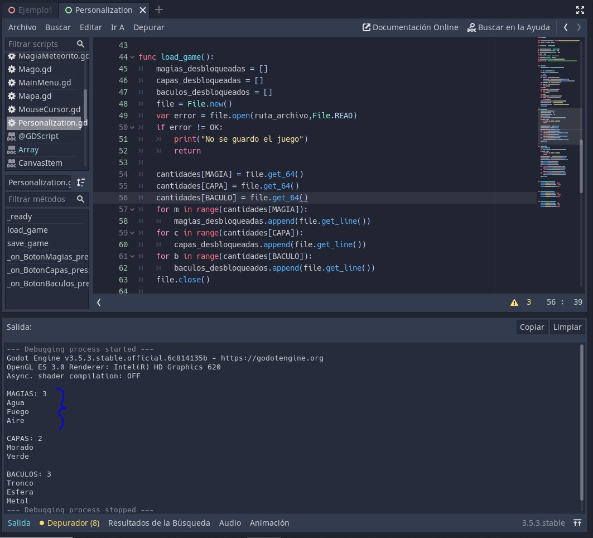Hide the scripts panel with the arrow
The image size is (593, 538).
coord(99,302)
